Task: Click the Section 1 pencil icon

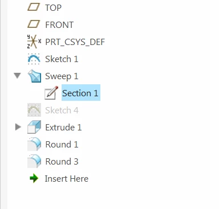Action: 51,93
